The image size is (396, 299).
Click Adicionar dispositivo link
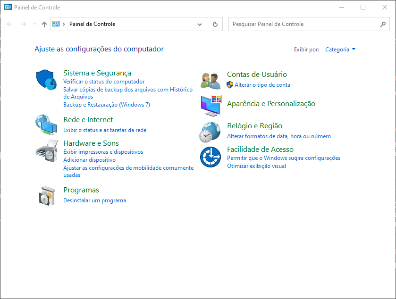click(89, 160)
